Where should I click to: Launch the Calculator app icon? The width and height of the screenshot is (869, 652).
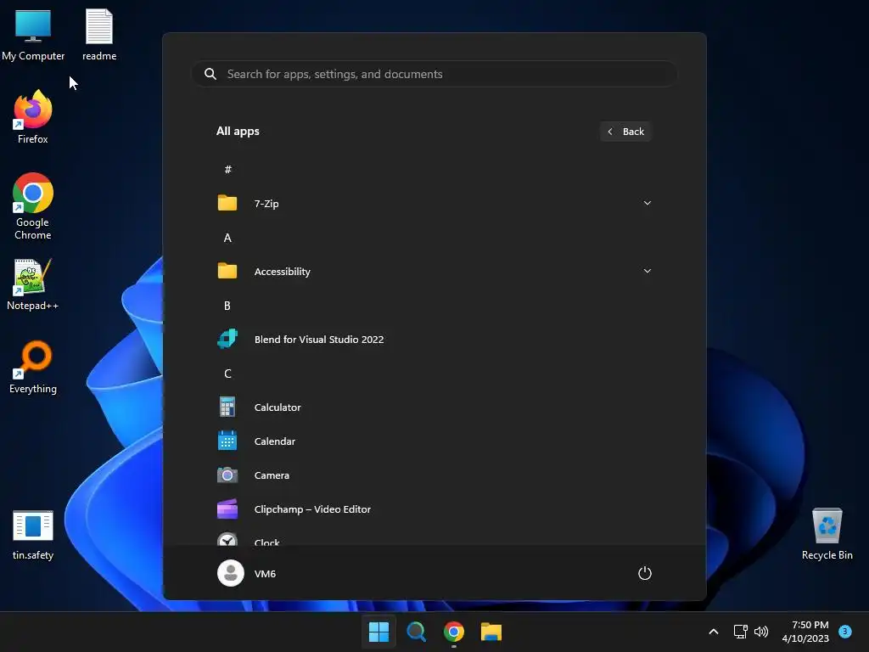(x=227, y=407)
